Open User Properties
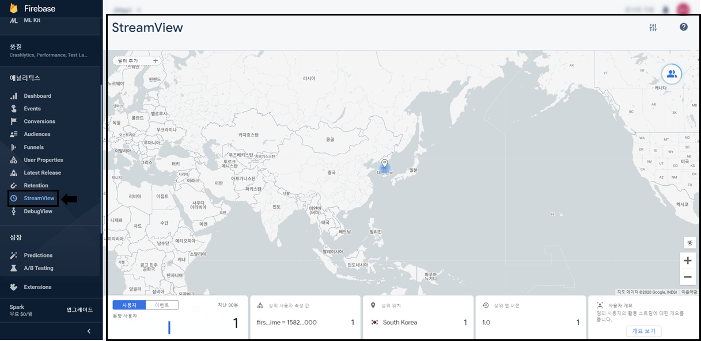 pos(43,160)
